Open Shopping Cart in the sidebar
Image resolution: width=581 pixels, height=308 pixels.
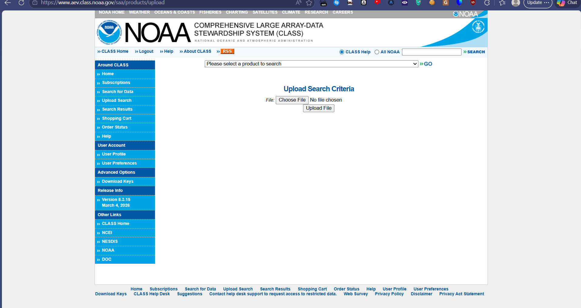click(117, 118)
